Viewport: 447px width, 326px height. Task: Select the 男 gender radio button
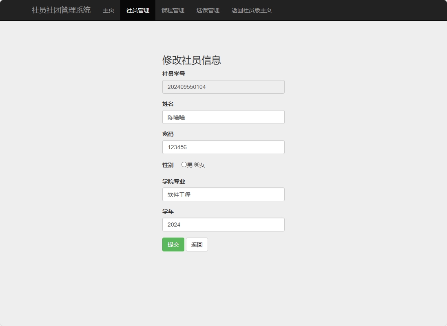pyautogui.click(x=184, y=165)
